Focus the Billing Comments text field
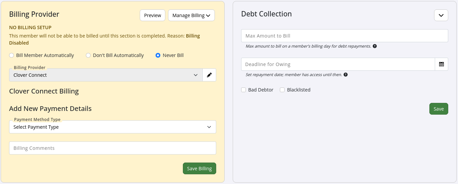 [112, 148]
